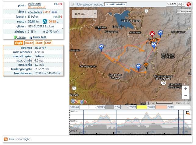Viewport: 196px width, 145px height.
Task: Open pilot Mark Carter profile link
Action: pos(34,4)
